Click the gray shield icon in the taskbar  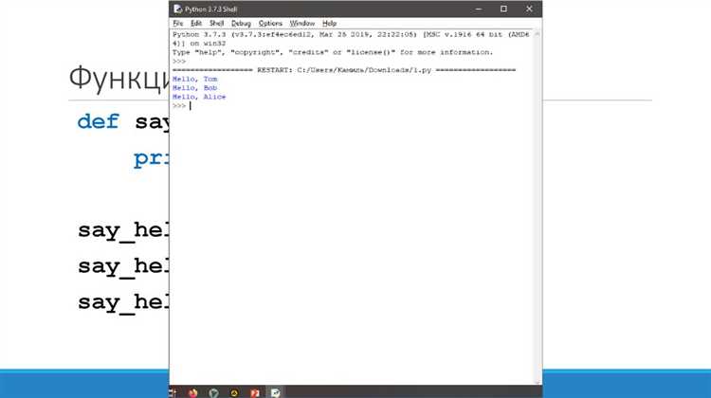[213, 392]
